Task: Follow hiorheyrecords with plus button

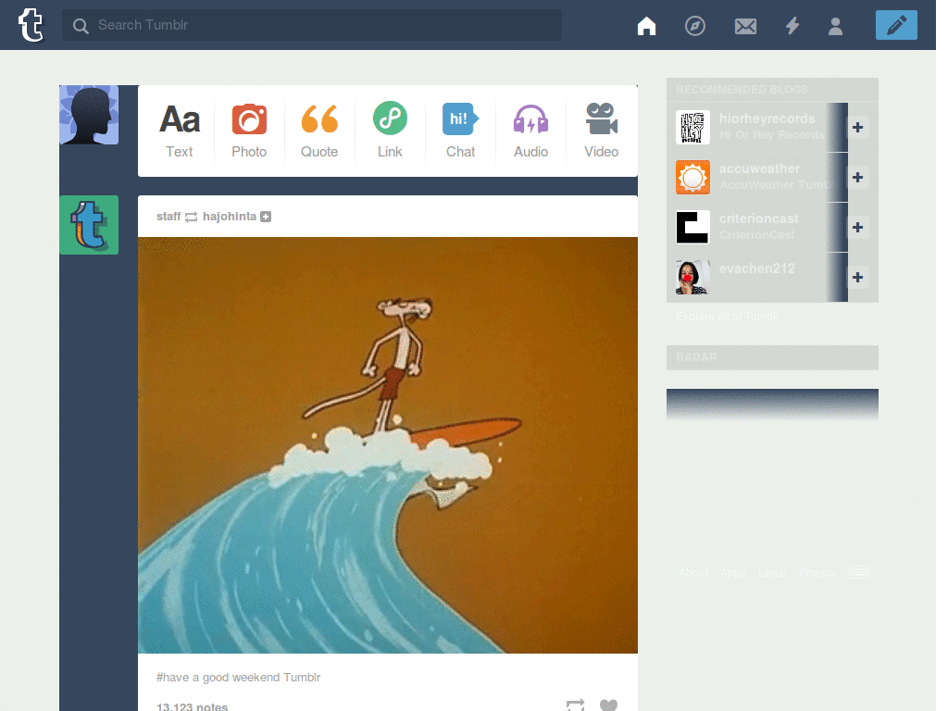Action: point(857,127)
